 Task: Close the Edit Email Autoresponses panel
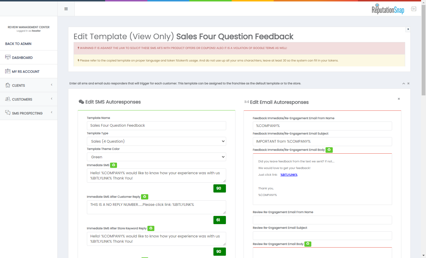[x=399, y=99]
